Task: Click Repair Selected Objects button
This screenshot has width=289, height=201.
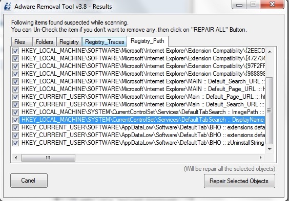Action: (x=239, y=181)
